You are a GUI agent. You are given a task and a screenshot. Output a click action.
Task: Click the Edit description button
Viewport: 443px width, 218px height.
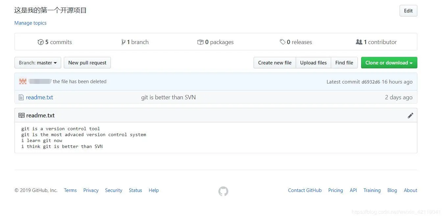coord(408,11)
